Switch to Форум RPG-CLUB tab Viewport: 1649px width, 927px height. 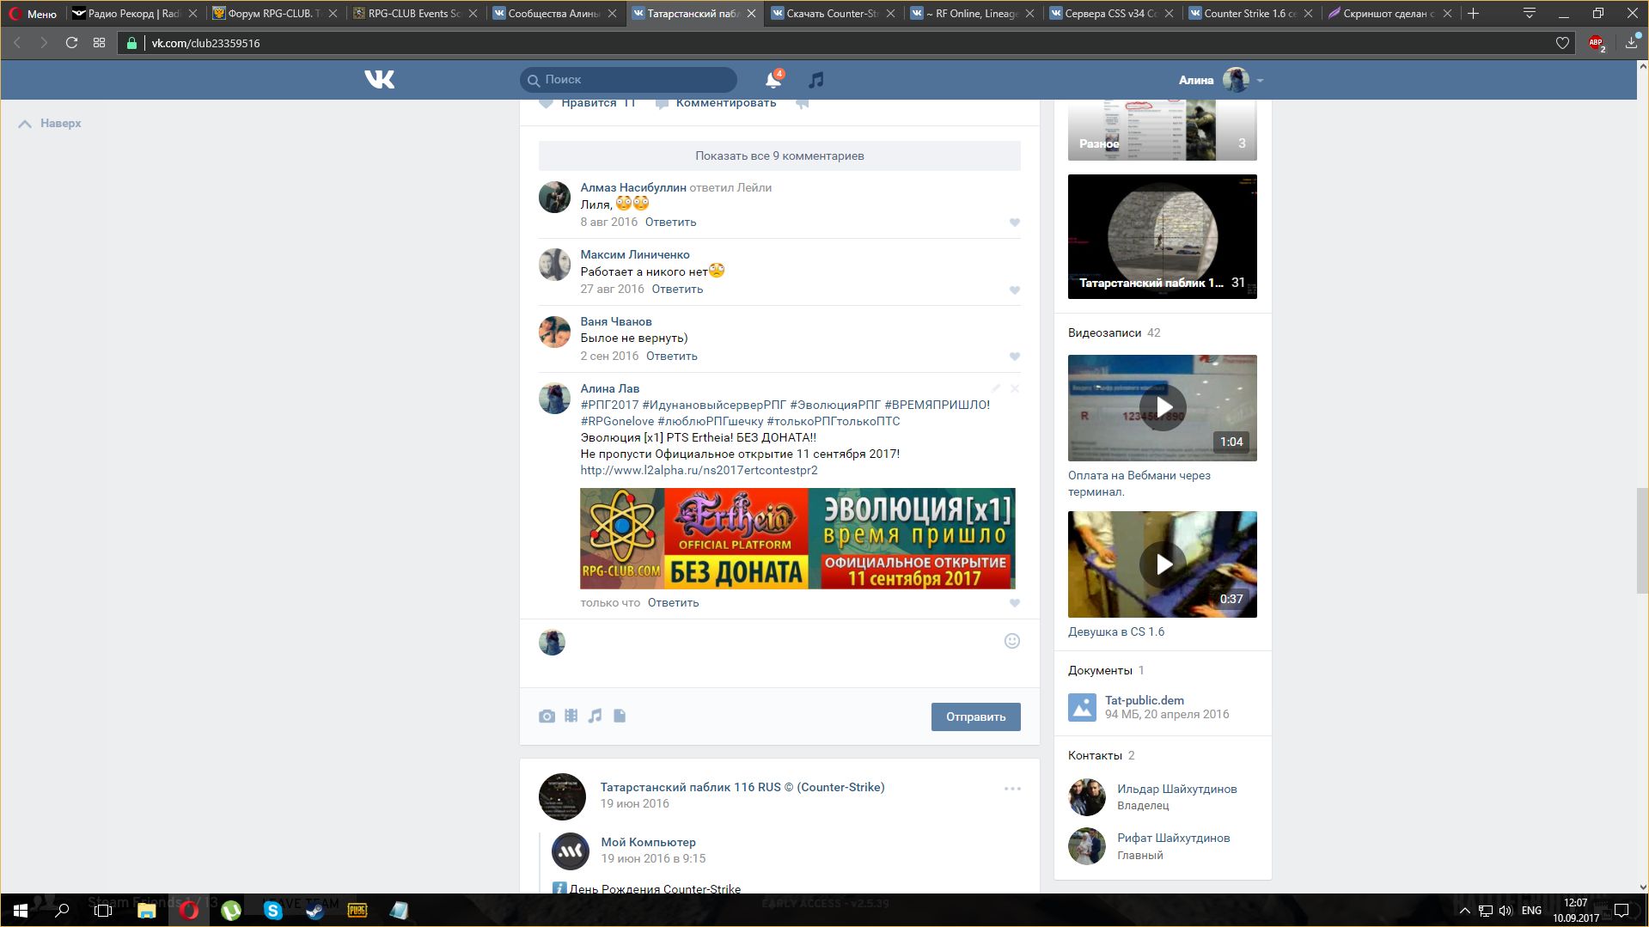click(x=275, y=13)
